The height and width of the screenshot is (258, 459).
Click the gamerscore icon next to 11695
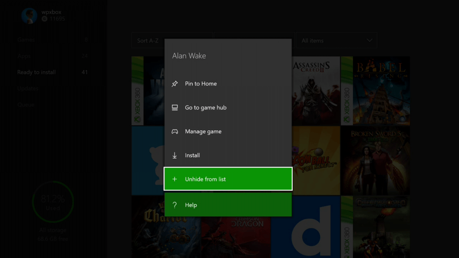pos(44,19)
